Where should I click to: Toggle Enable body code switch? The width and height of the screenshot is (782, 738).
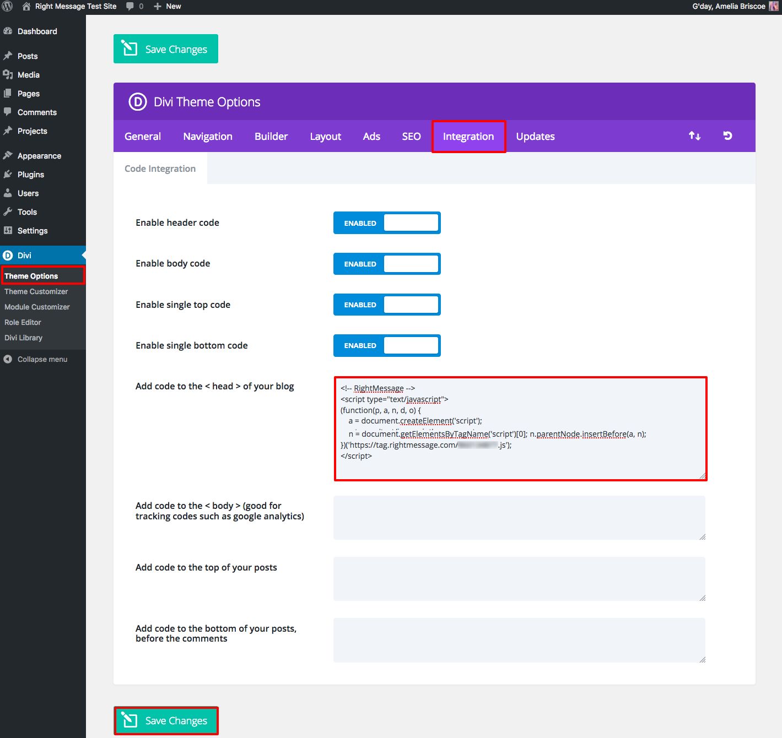[x=387, y=264]
